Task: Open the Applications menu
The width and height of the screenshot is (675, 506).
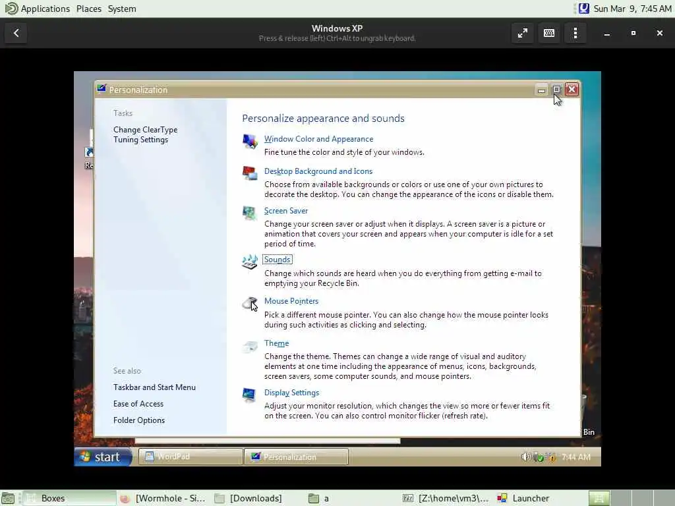Action: (45, 9)
